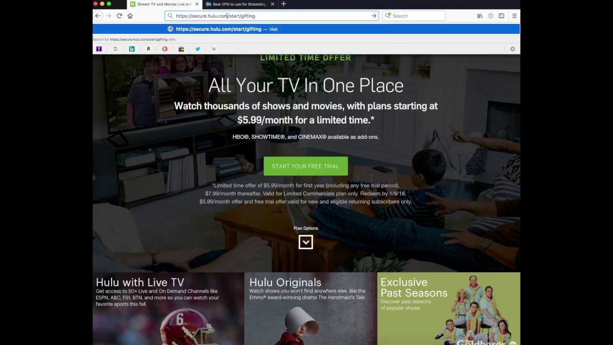Search with the eBay engine icon
613x345 pixels.
(x=181, y=49)
